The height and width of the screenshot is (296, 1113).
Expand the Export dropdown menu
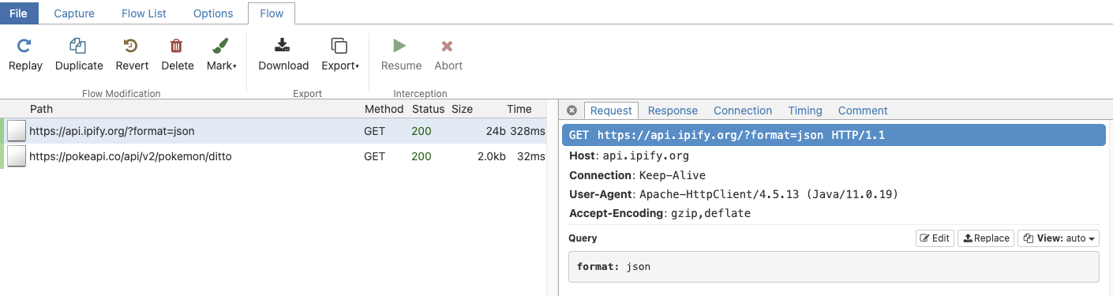coord(340,54)
